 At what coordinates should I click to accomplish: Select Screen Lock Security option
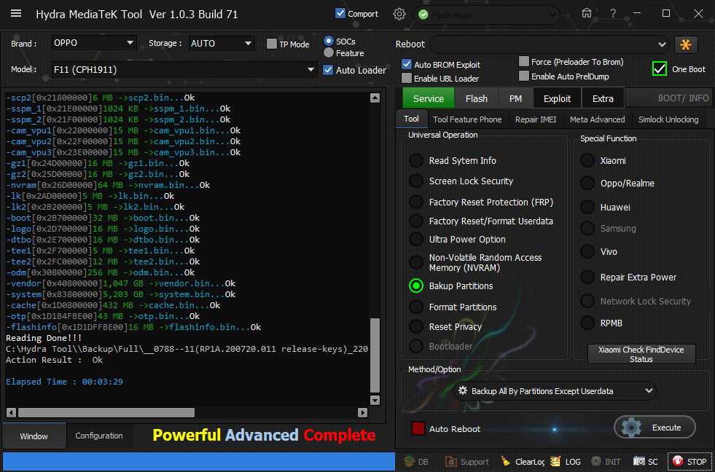pyautogui.click(x=416, y=181)
